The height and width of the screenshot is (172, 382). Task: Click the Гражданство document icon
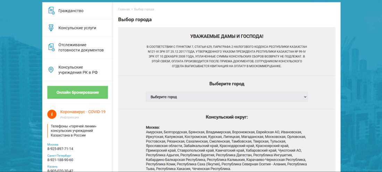click(x=51, y=11)
